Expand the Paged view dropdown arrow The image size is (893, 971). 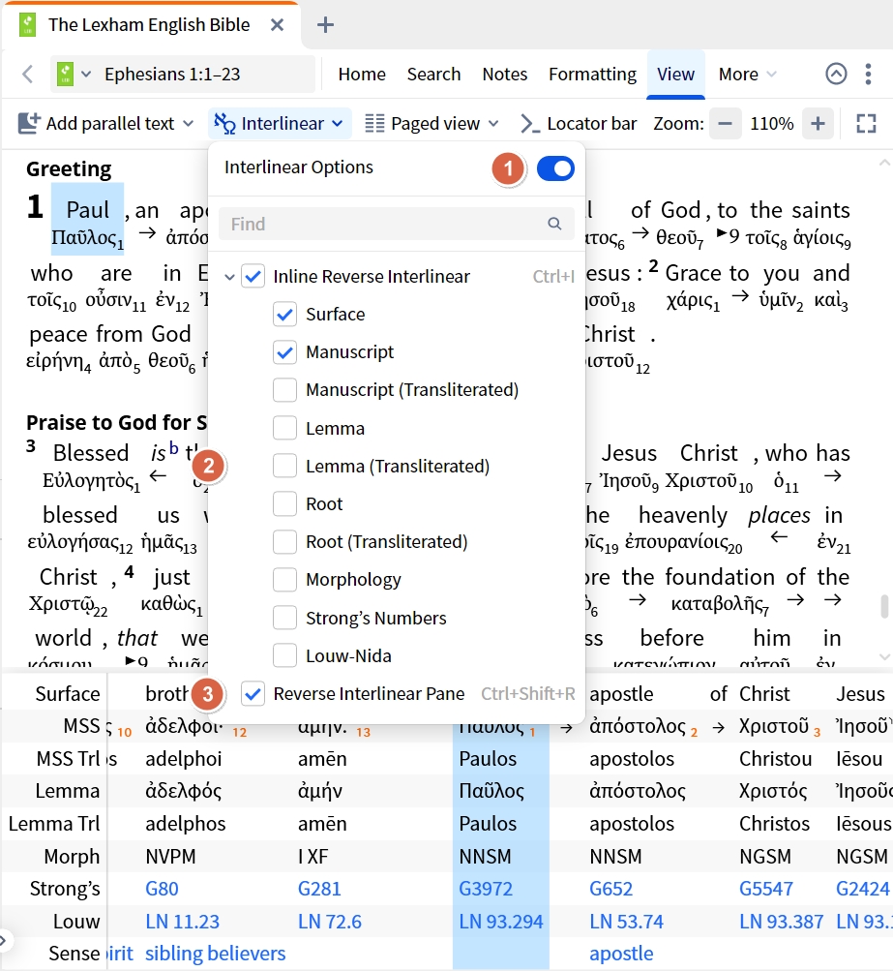tap(493, 123)
